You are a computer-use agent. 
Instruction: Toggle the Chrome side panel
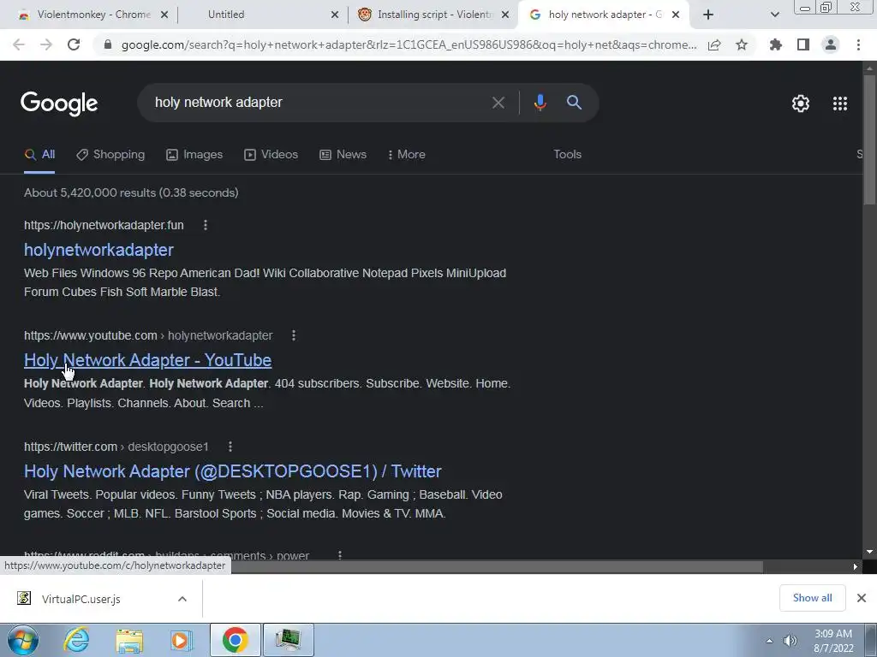803,44
